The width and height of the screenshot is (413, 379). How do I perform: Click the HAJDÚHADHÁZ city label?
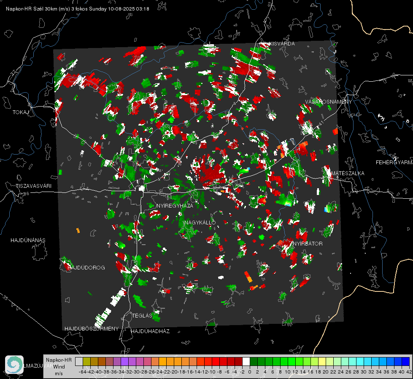[150, 331]
